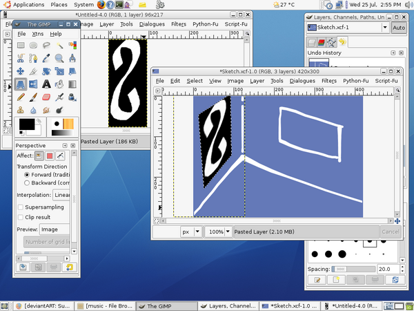Tick the Clip result checkbox

pyautogui.click(x=21, y=217)
